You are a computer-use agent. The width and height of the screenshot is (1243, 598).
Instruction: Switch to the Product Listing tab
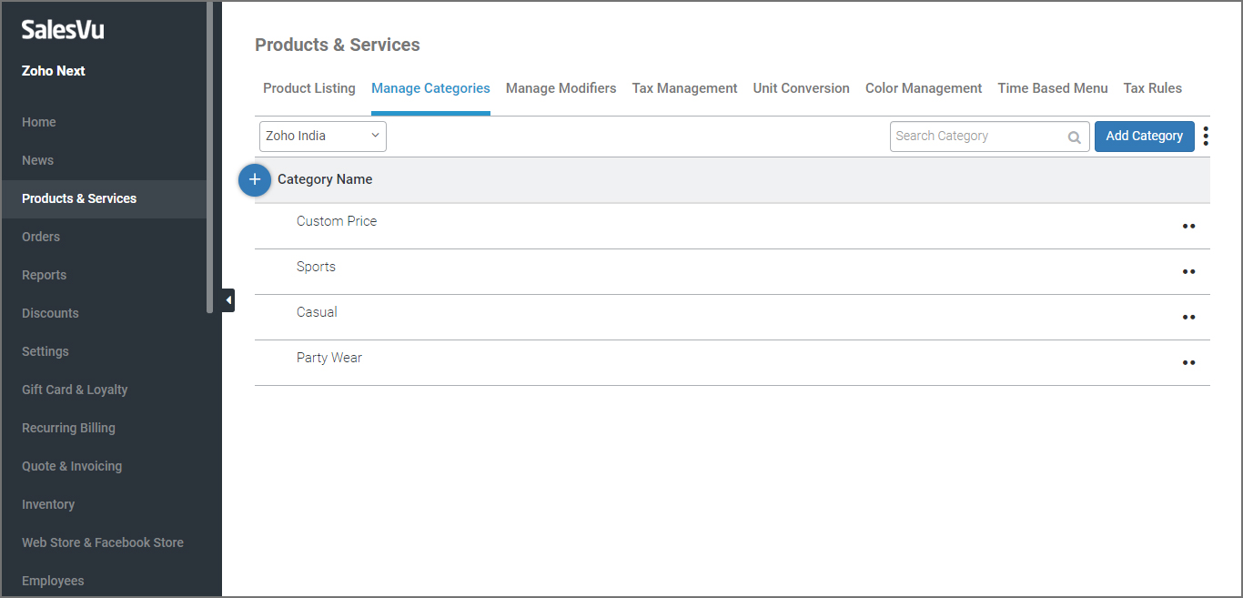(309, 88)
